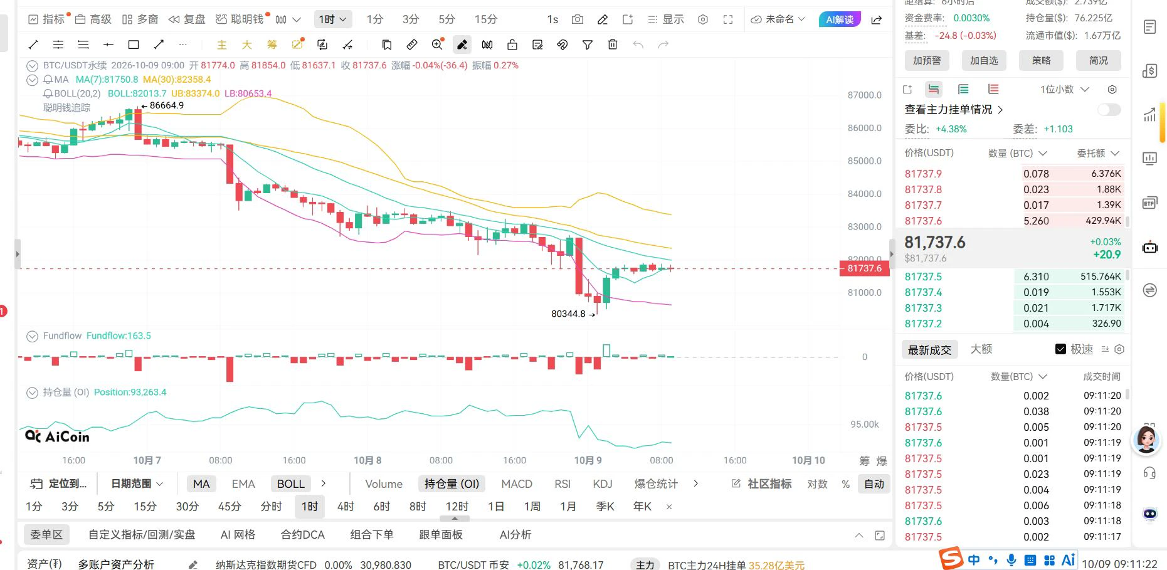Click the AI解读 button
Screen dimensions: 1167x570
point(840,19)
